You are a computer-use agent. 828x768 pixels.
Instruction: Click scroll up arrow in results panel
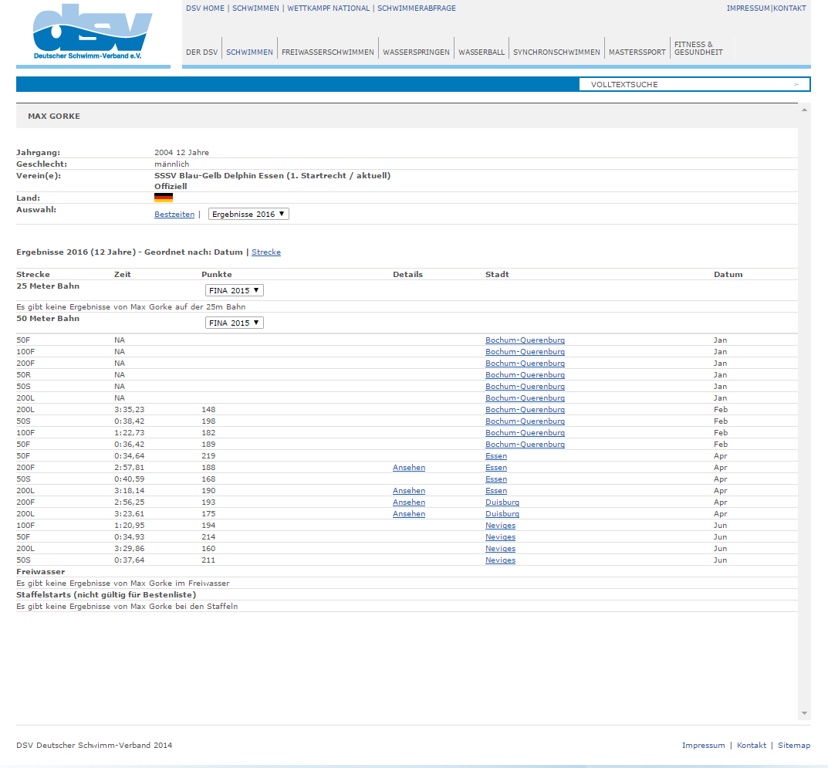[804, 110]
